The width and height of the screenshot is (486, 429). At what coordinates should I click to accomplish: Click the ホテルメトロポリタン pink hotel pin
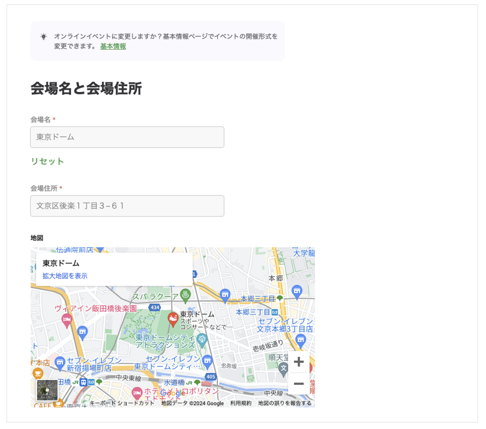click(137, 393)
